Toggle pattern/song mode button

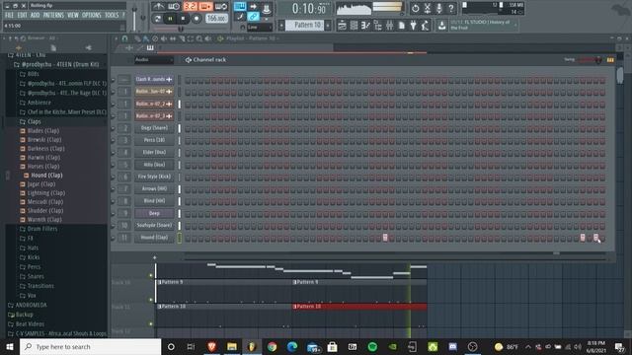point(157,19)
